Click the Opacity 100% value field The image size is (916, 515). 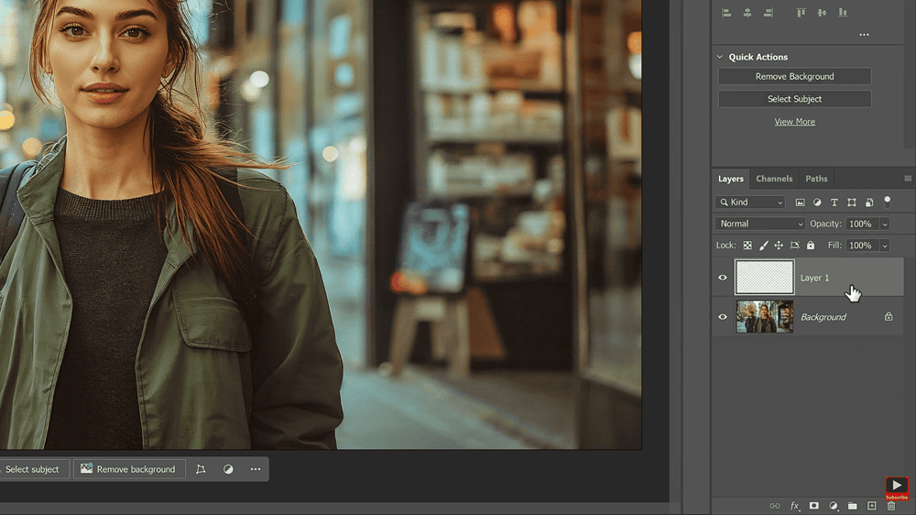click(862, 224)
